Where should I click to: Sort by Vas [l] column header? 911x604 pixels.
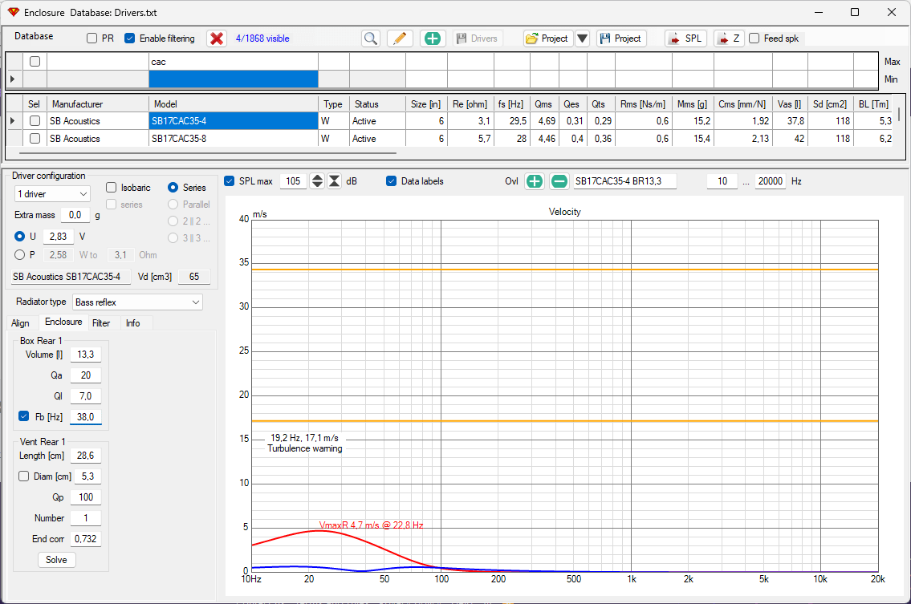point(790,104)
